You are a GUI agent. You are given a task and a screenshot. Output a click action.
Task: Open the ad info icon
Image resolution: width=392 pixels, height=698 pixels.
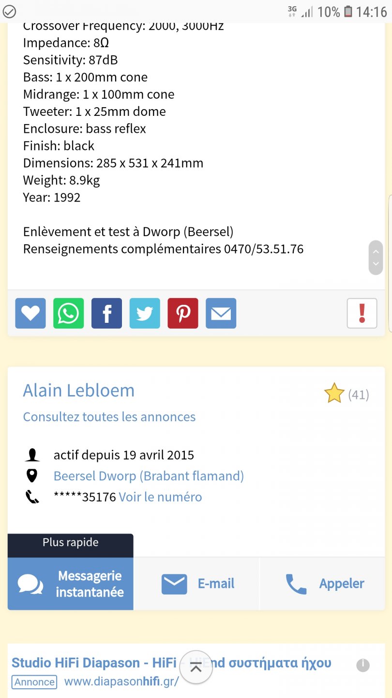click(363, 665)
